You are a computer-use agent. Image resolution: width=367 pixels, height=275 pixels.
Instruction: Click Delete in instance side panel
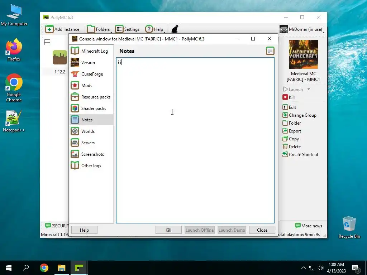[292, 147]
